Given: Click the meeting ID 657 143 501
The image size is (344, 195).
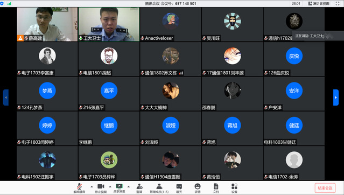Looking at the screenshot, I should [x=186, y=4].
